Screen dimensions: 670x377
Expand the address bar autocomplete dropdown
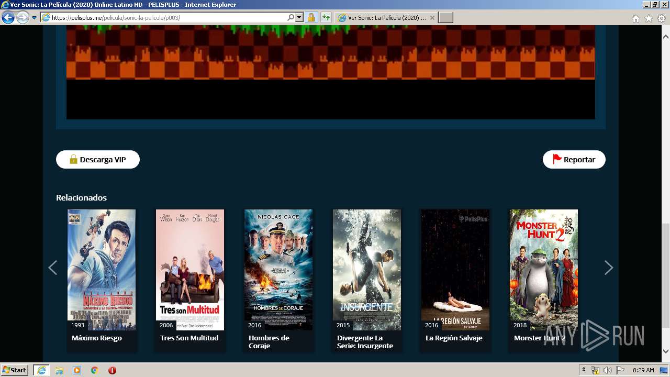point(299,18)
